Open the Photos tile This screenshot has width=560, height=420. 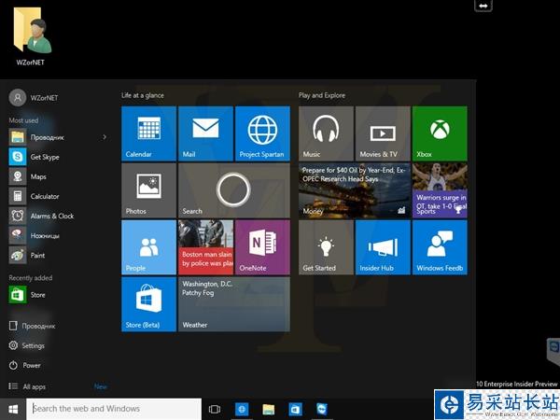148,190
